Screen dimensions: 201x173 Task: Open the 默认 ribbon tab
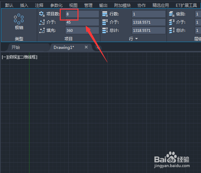click(9, 5)
